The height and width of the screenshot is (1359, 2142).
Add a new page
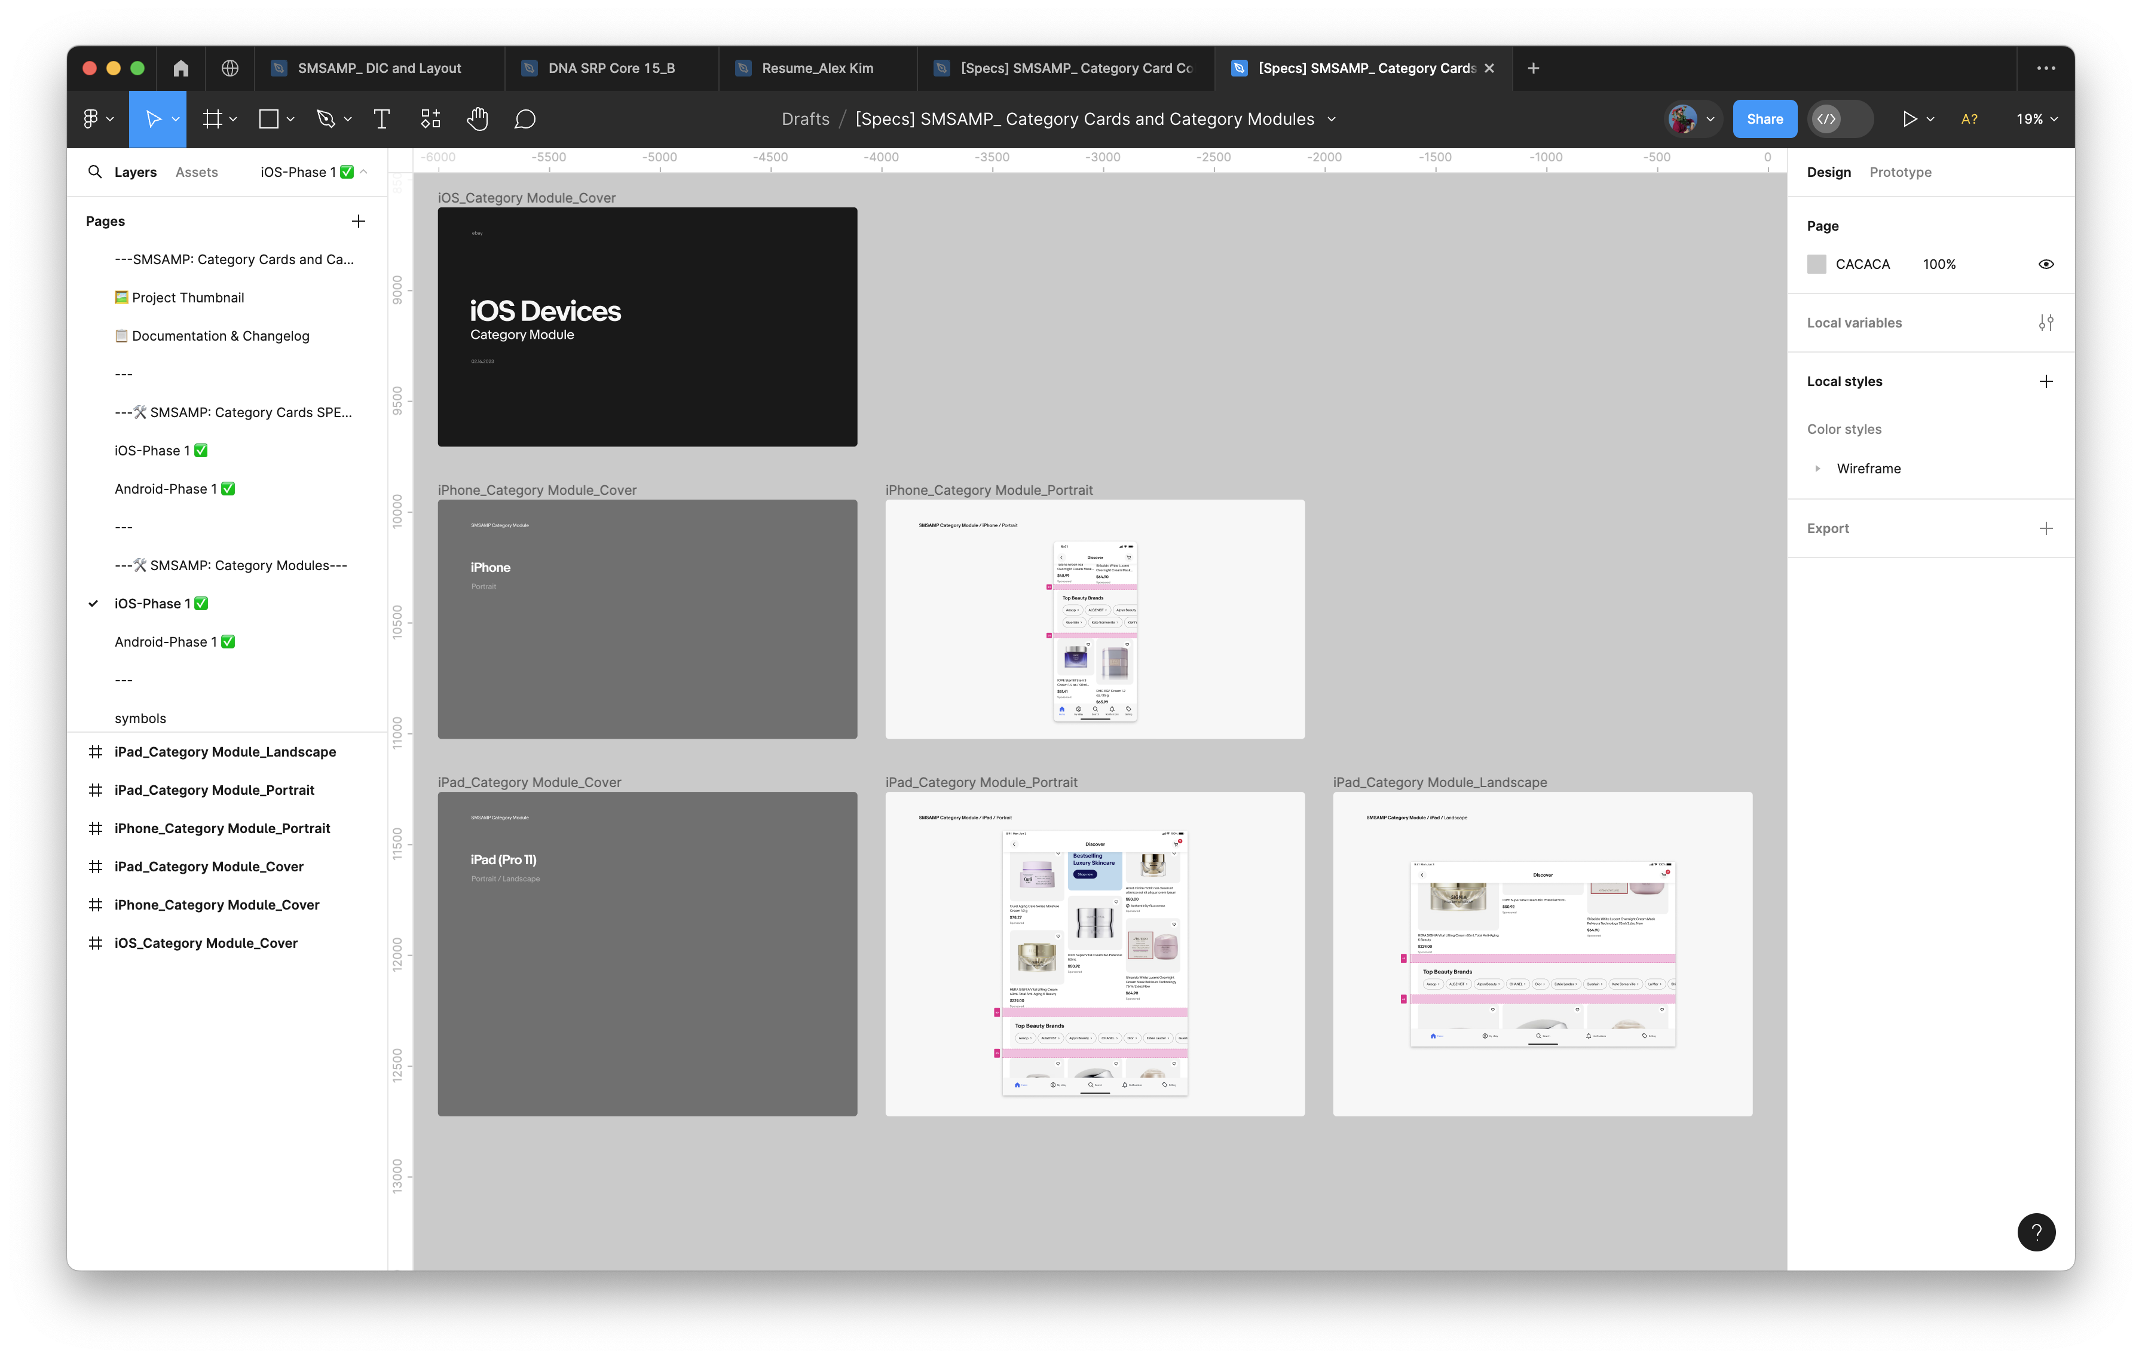pyautogui.click(x=359, y=221)
